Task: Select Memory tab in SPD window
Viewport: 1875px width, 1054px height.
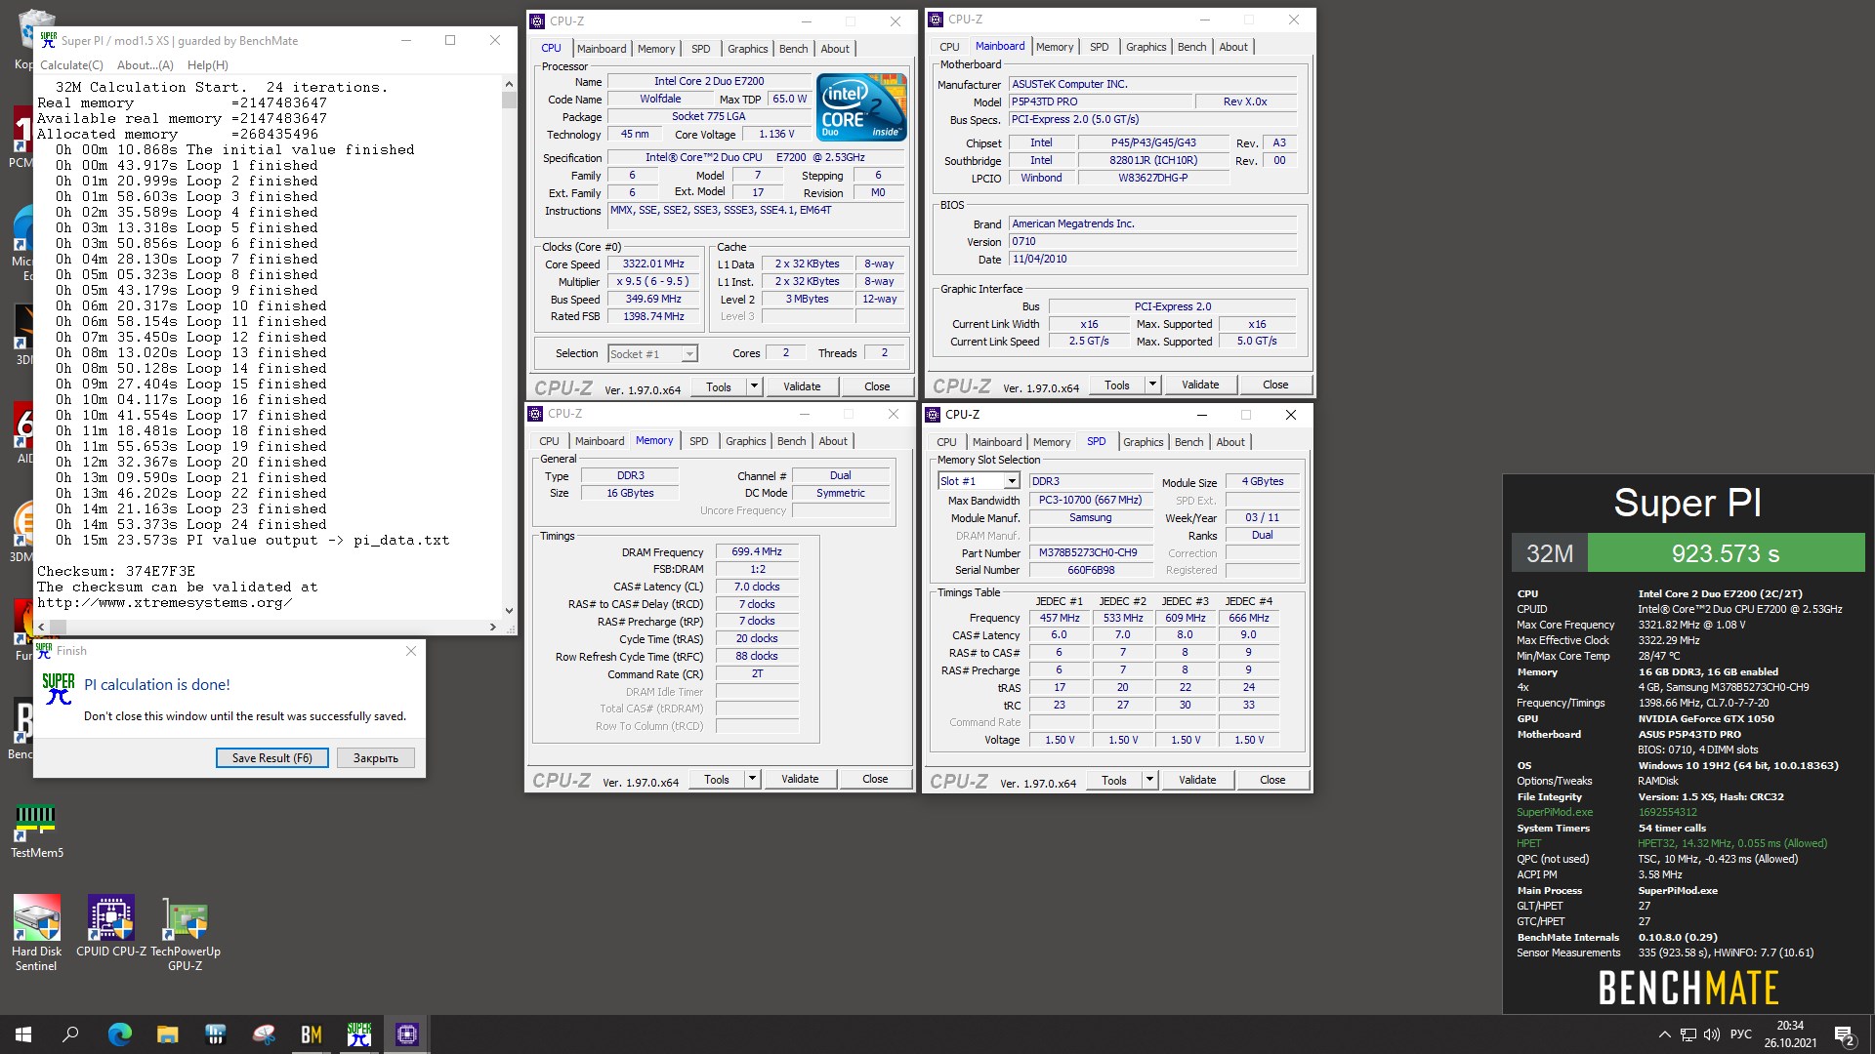Action: pyautogui.click(x=1052, y=442)
